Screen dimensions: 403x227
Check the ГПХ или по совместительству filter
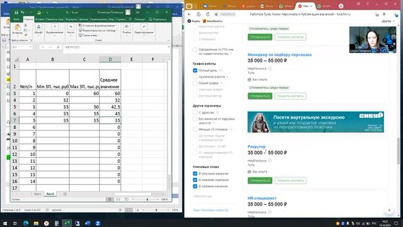click(195, 49)
